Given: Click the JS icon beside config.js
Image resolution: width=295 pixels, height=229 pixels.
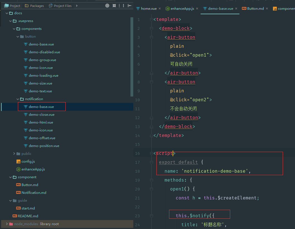Looking at the screenshot, I should coord(18,161).
